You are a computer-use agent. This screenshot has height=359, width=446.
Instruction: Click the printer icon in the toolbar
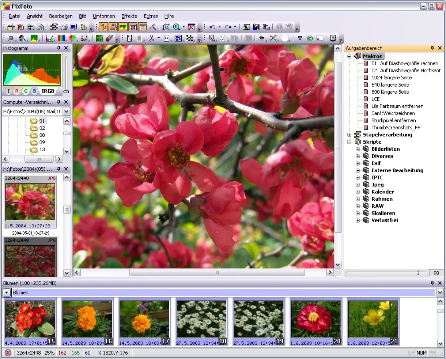click(64, 27)
